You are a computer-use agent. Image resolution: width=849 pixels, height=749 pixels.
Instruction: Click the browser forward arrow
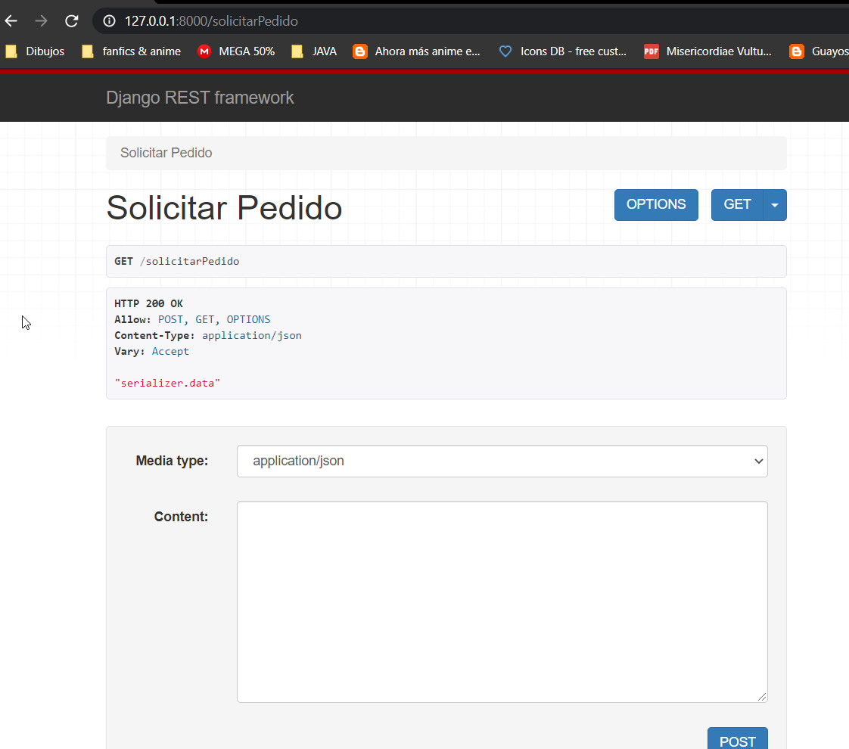41,20
